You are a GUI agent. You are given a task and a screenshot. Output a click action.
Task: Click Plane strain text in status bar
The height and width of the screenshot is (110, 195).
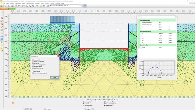[x=48, y=109]
